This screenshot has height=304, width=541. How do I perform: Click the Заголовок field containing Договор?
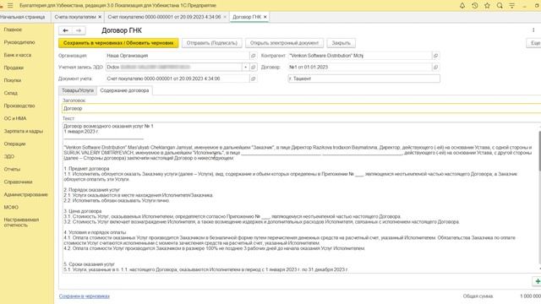tap(301, 109)
